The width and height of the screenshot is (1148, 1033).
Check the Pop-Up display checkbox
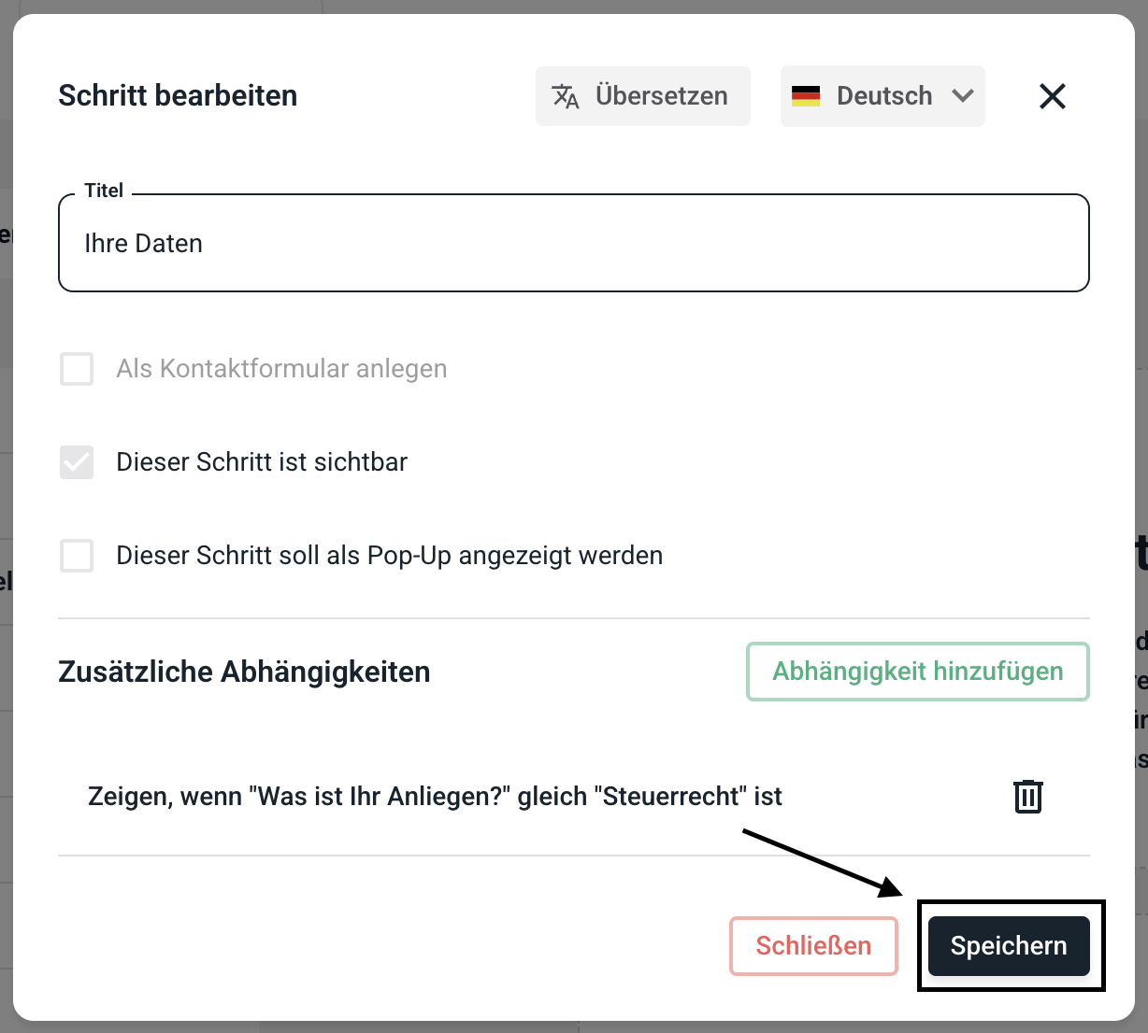[77, 556]
